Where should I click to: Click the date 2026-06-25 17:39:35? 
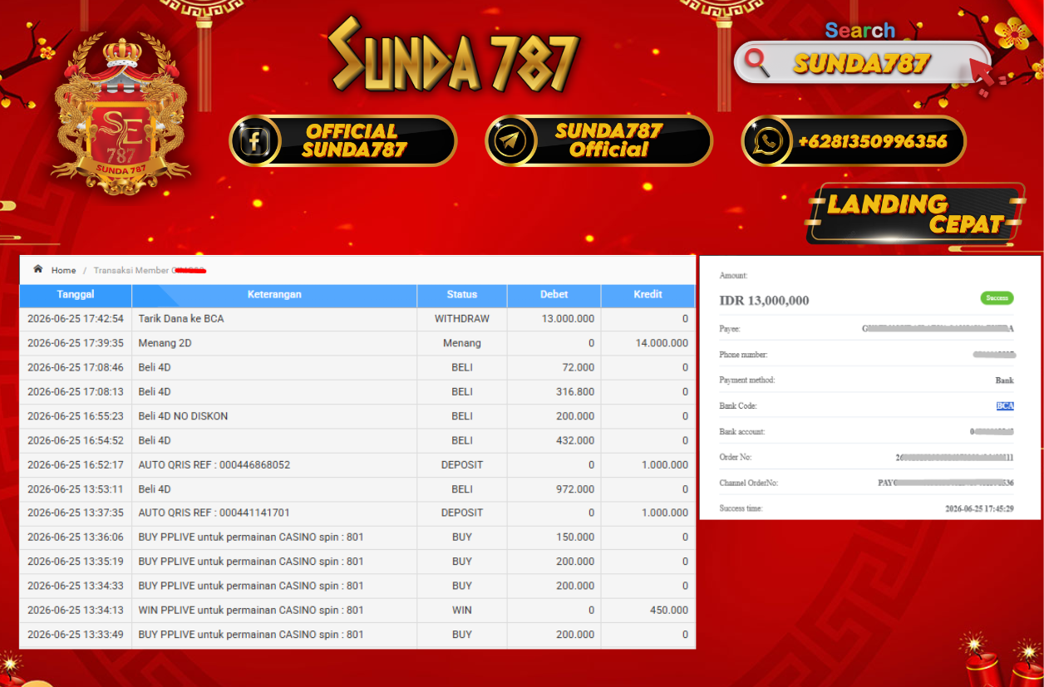pos(76,343)
